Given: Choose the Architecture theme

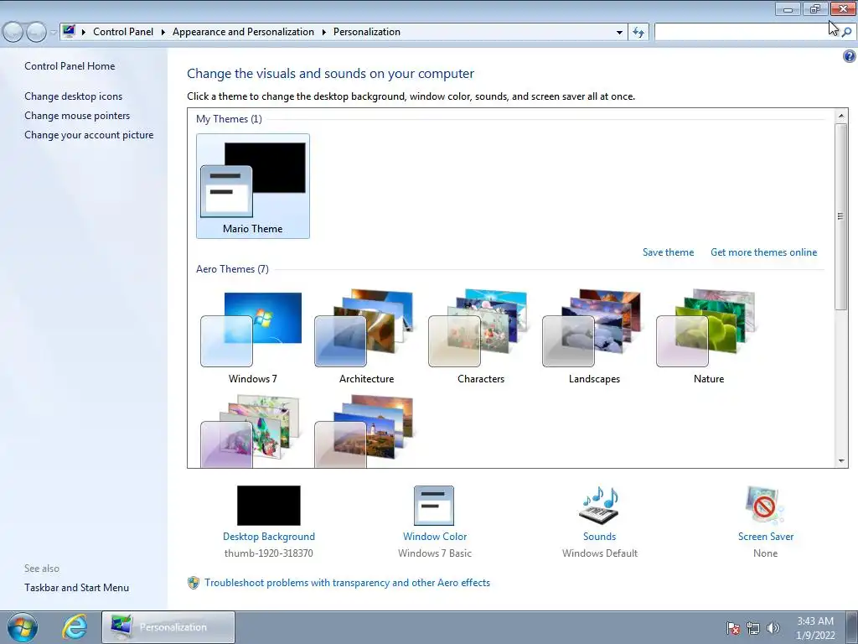Looking at the screenshot, I should click(x=366, y=337).
